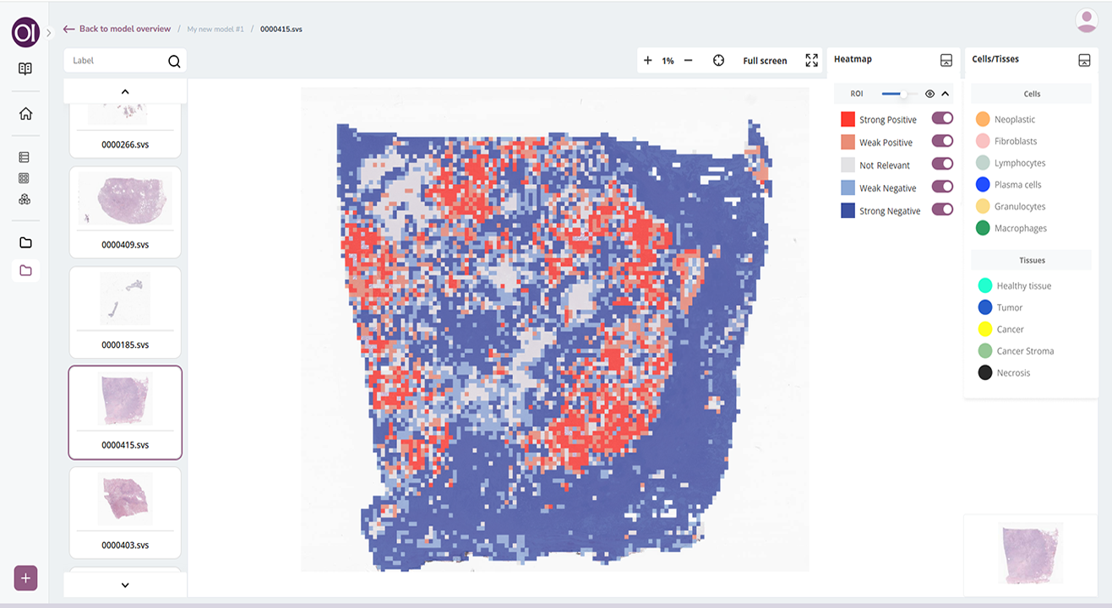Click the zoom in plus icon
The height and width of the screenshot is (608, 1112).
click(648, 61)
